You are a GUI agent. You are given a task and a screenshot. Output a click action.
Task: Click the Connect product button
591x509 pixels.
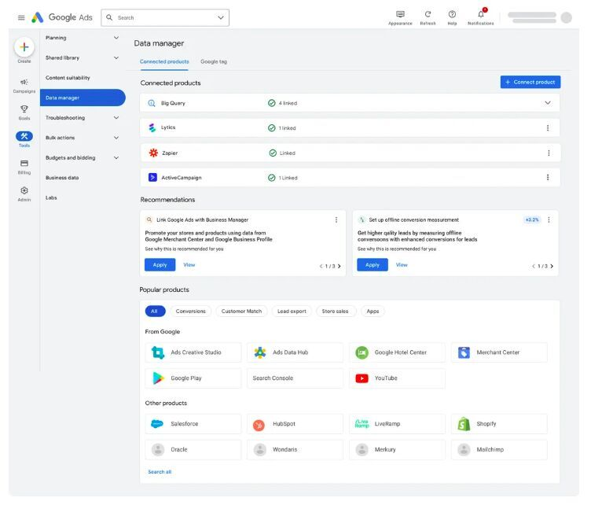[x=530, y=82]
